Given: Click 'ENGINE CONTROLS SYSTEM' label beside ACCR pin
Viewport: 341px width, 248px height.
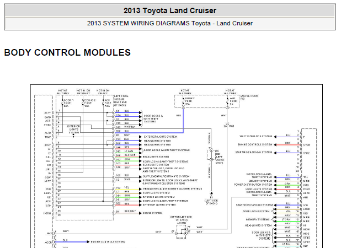Looking at the screenshot, I should click(x=108, y=242).
